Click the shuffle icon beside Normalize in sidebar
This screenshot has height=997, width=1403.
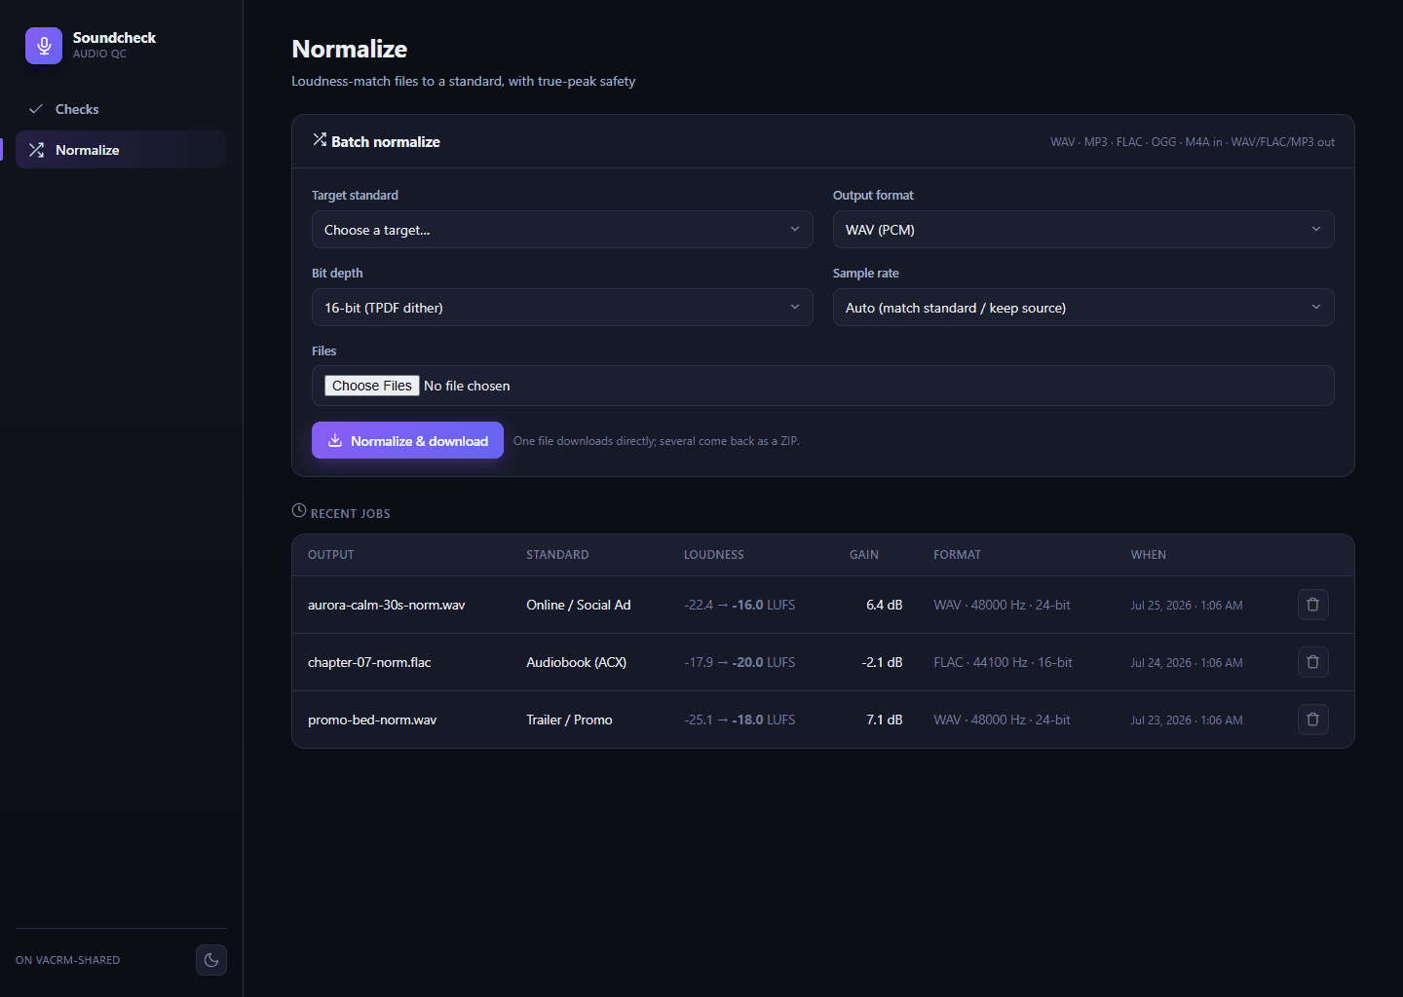(x=36, y=150)
